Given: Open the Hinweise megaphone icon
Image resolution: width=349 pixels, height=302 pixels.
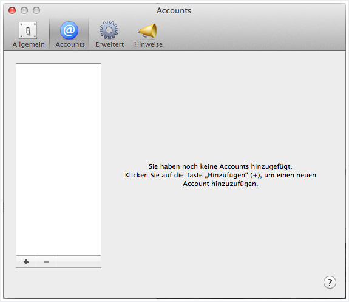Looking at the screenshot, I should [x=147, y=31].
